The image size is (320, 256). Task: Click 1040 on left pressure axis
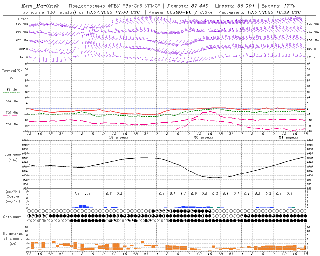click(24, 140)
